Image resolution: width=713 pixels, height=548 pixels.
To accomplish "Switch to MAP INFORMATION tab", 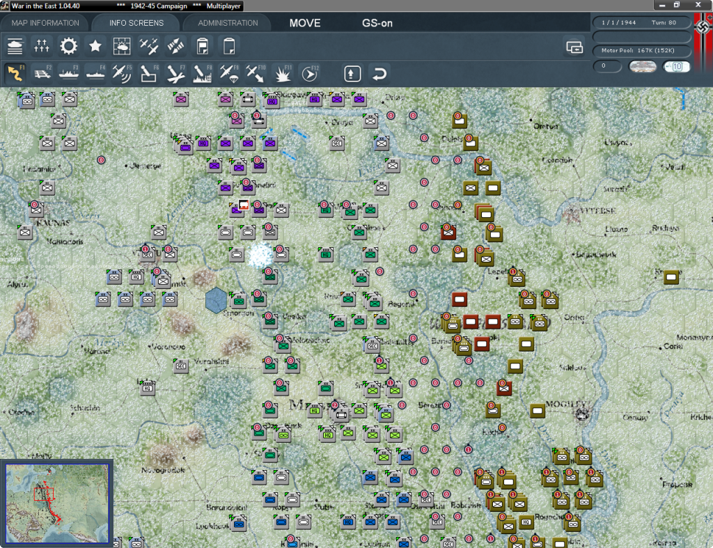I will coord(45,23).
